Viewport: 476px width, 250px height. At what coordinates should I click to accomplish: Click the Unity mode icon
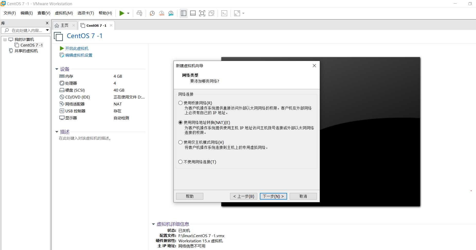(x=212, y=13)
